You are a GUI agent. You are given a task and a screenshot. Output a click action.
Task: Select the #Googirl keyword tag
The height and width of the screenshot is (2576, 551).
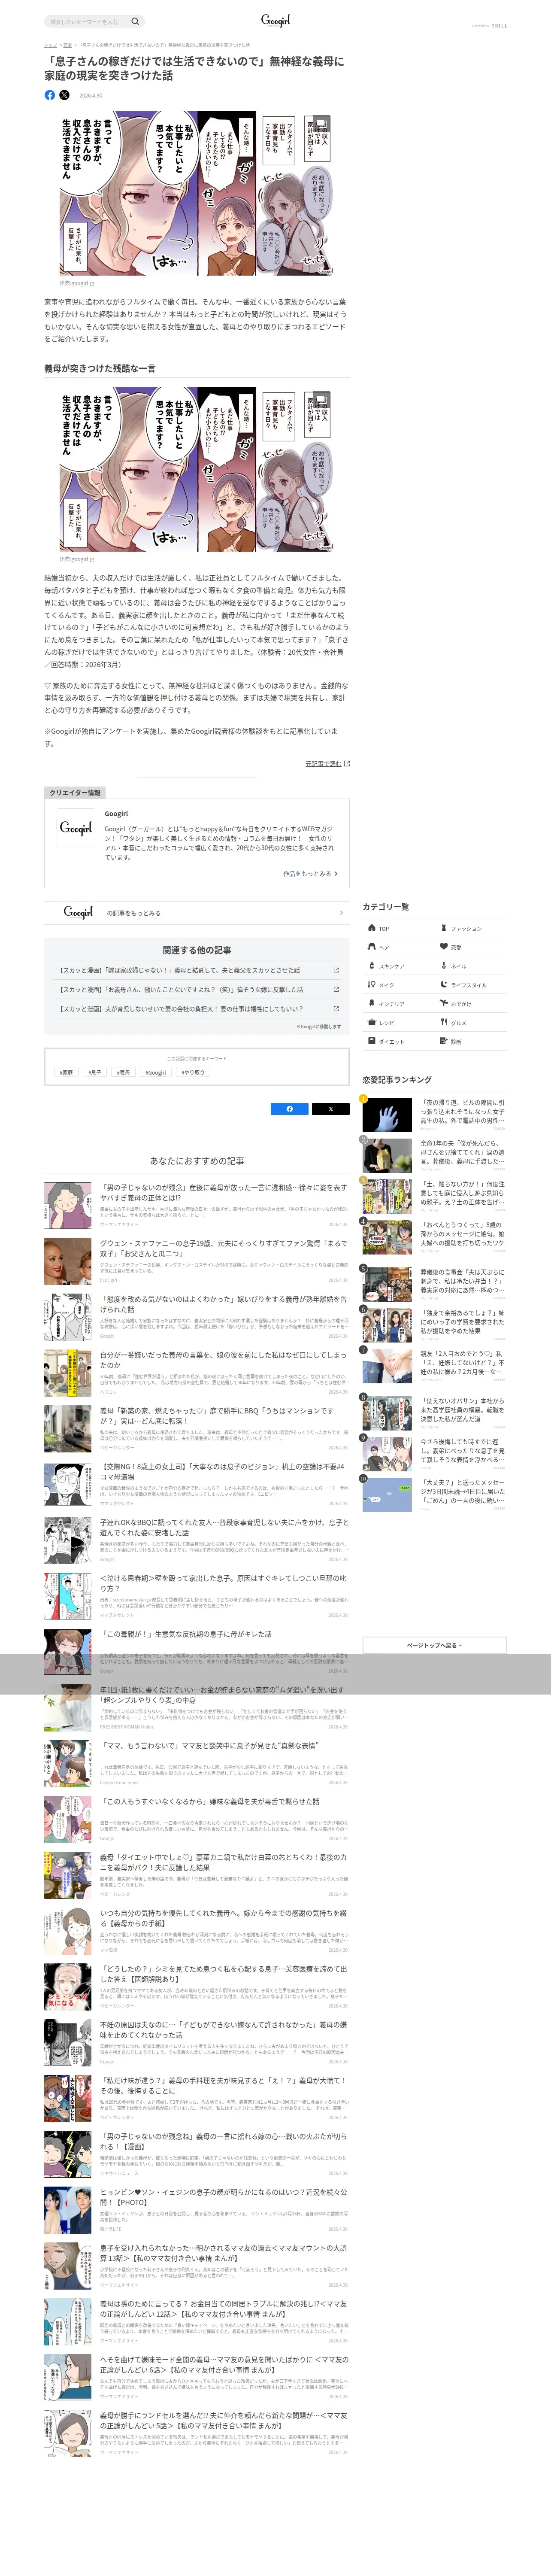pos(156,1072)
